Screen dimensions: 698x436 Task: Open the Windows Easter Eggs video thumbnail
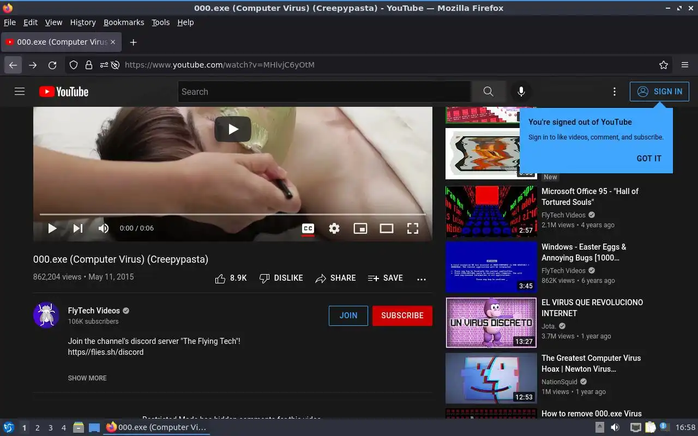491,267
